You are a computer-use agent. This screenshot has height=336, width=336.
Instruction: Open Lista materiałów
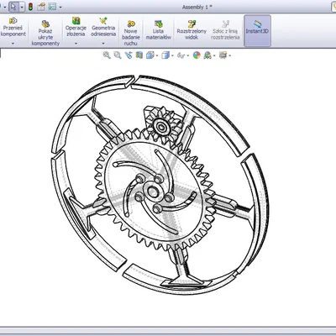point(158,30)
